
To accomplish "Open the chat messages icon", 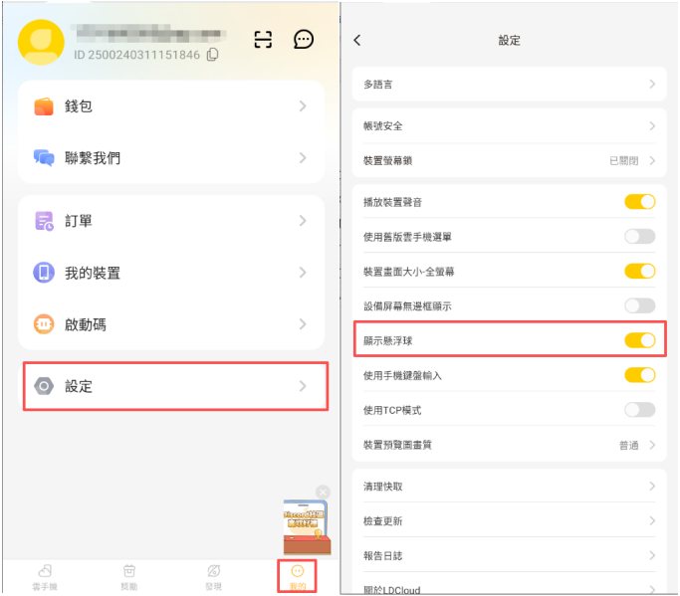I will (x=304, y=40).
